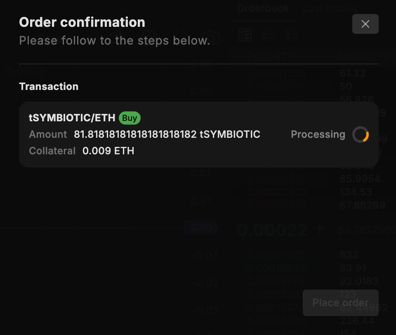Click the tSYMBIOTIC/ETH pair name
Viewport: 396px width, 335px height.
tap(72, 118)
